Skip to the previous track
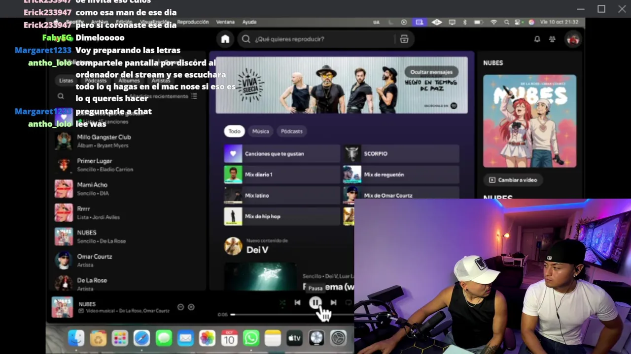This screenshot has height=354, width=631. (x=297, y=303)
